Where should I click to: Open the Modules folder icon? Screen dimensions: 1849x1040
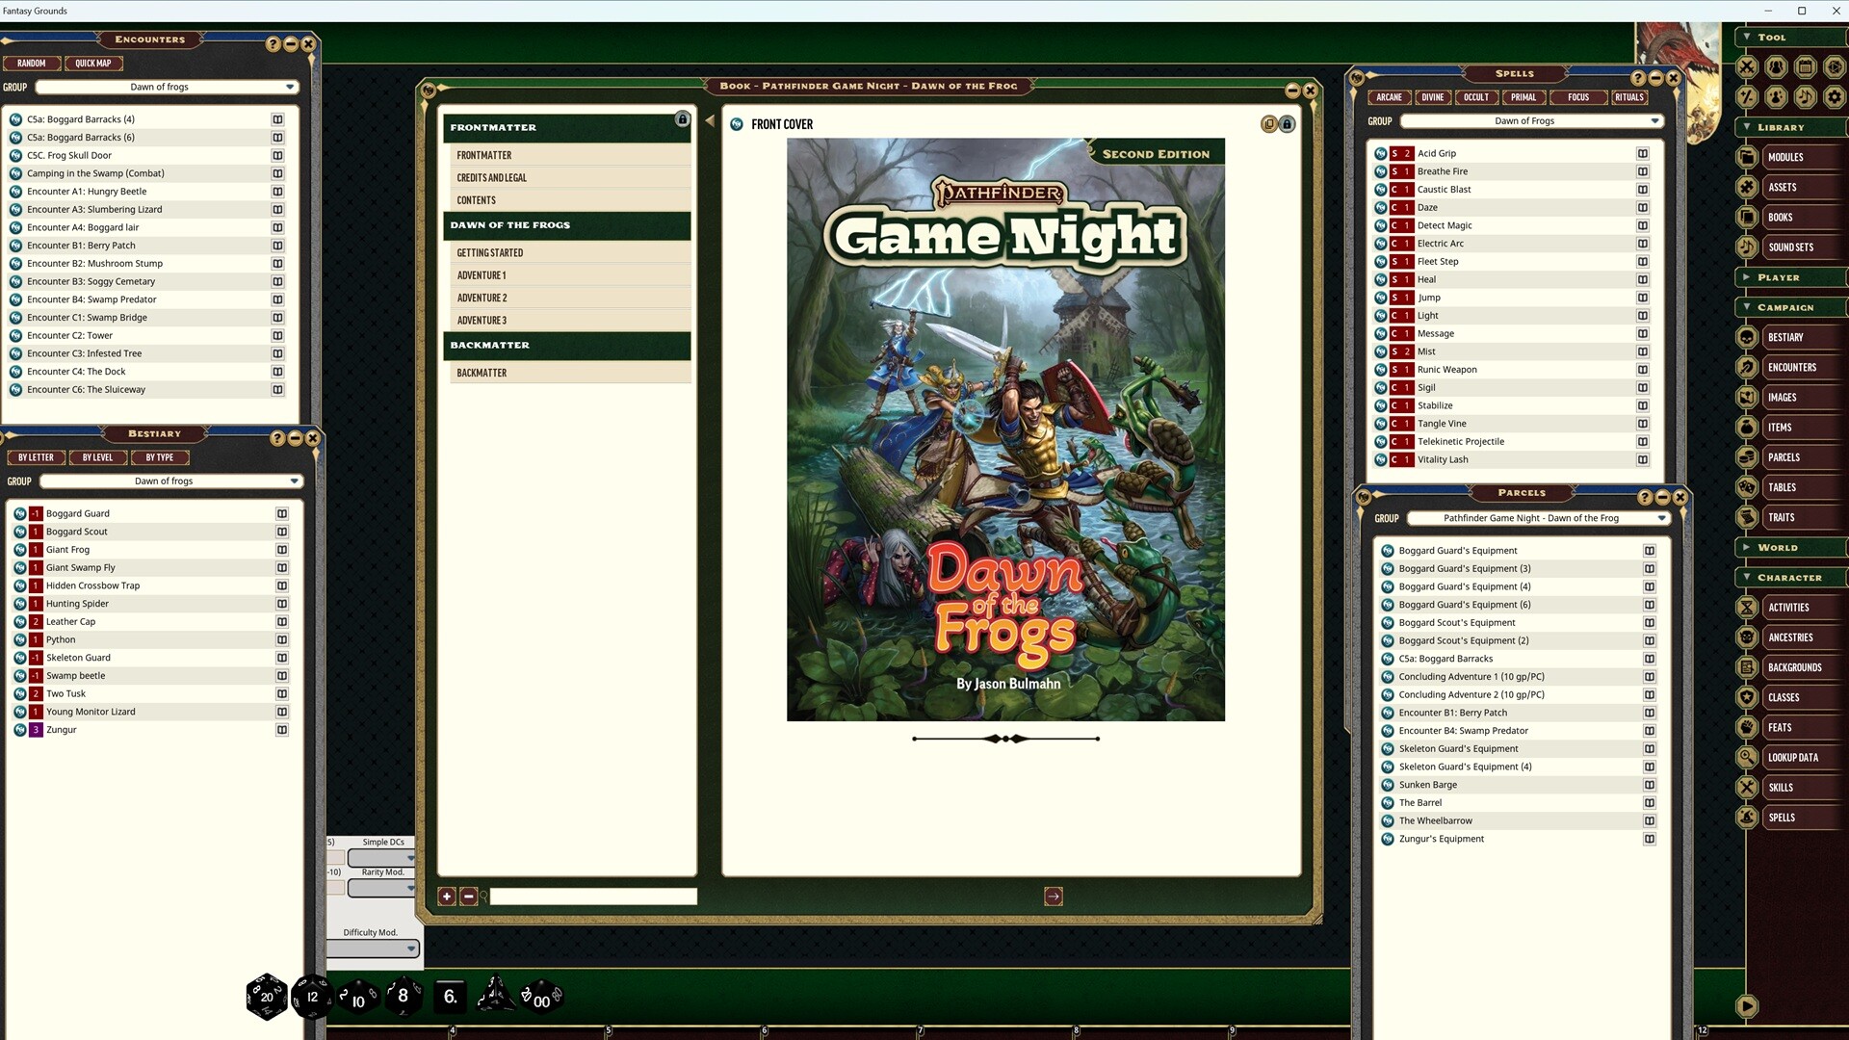click(x=1747, y=157)
